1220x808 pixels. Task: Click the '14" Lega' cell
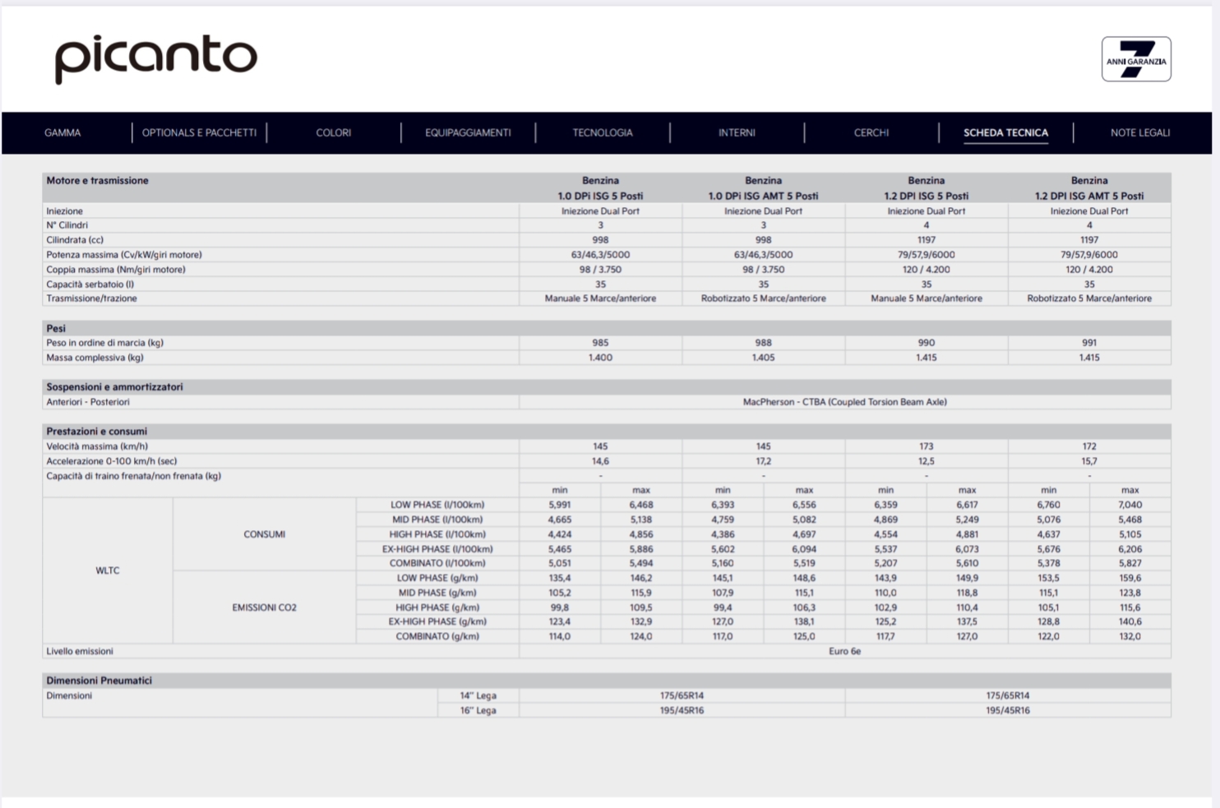tap(478, 695)
